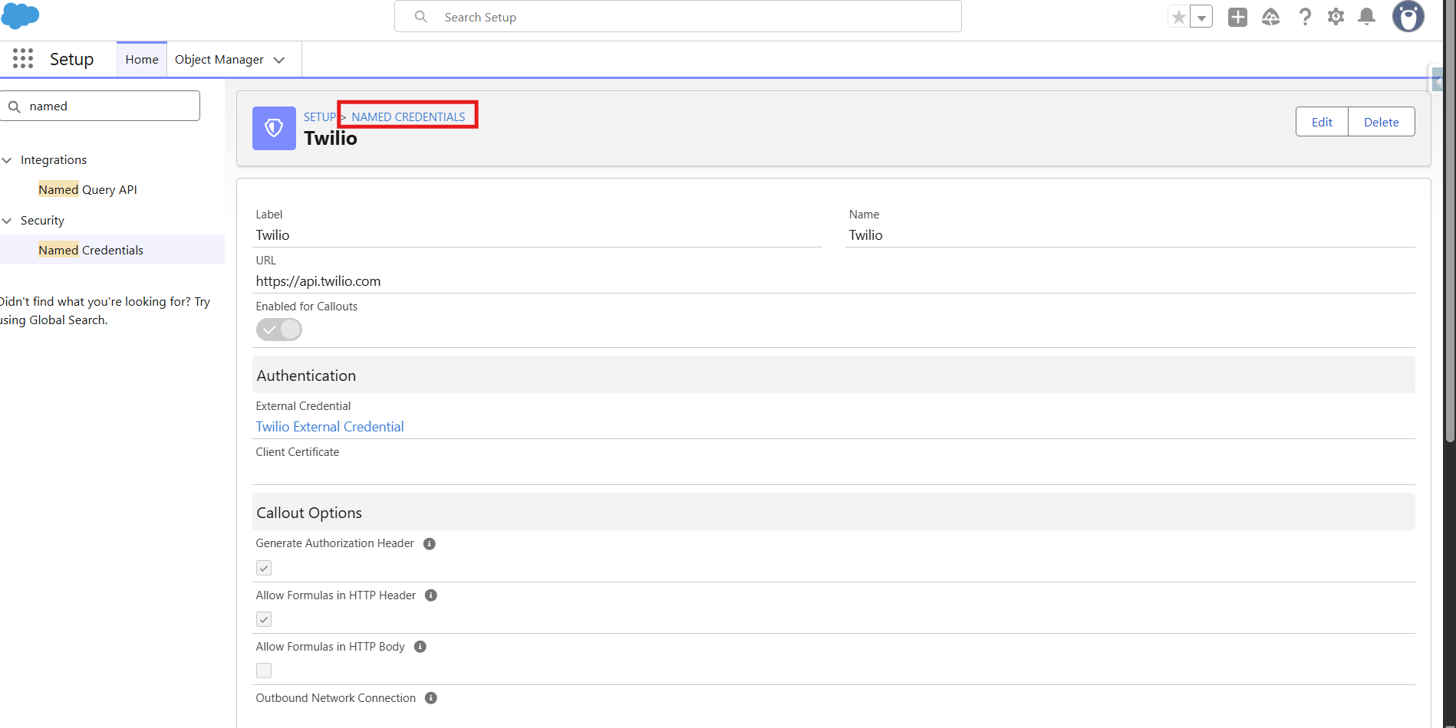Open Twilio External Credential link
Image resolution: width=1456 pixels, height=728 pixels.
pyautogui.click(x=330, y=427)
